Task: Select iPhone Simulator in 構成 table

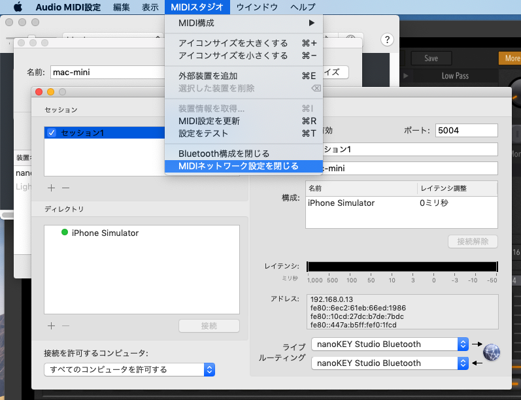Action: (x=341, y=203)
